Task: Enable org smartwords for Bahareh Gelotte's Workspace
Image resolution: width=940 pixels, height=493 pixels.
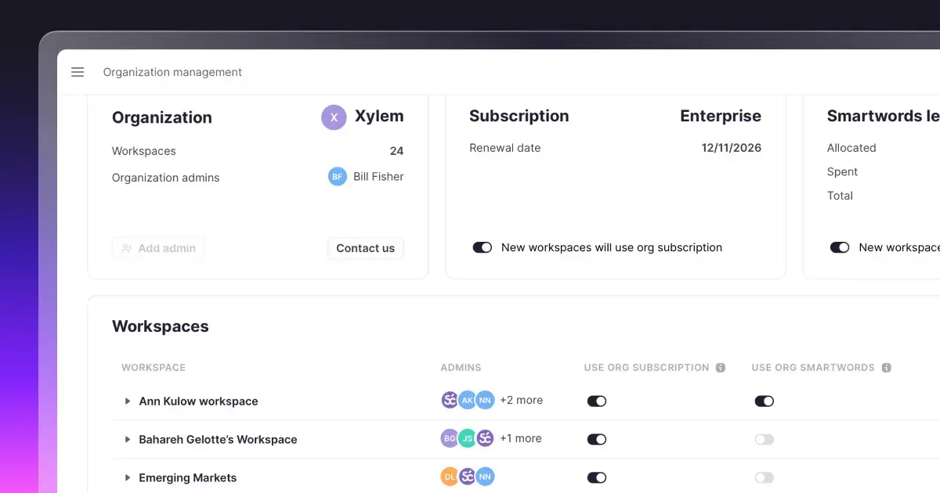Action: 764,439
